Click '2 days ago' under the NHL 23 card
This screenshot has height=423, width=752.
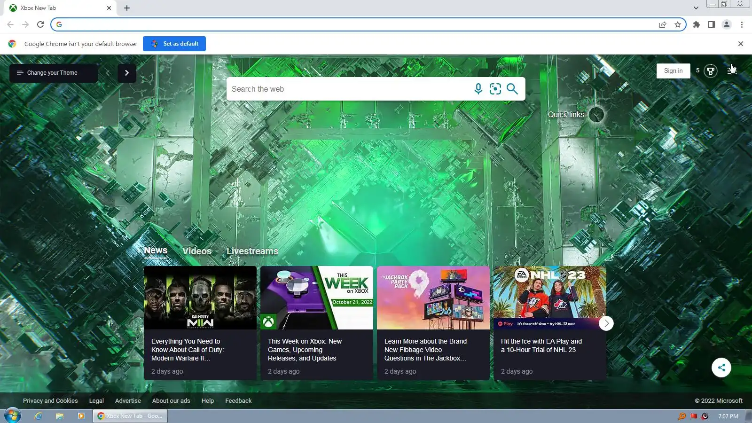(x=517, y=371)
